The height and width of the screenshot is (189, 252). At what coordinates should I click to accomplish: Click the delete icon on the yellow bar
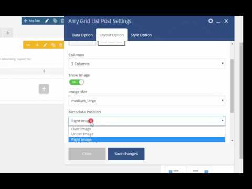coord(60,45)
